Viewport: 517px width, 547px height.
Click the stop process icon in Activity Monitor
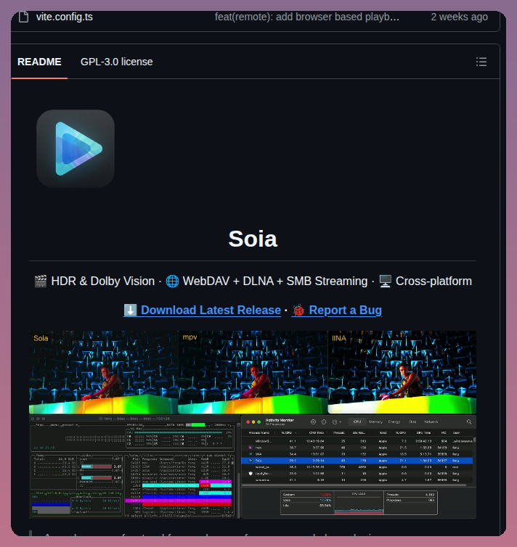point(313,421)
